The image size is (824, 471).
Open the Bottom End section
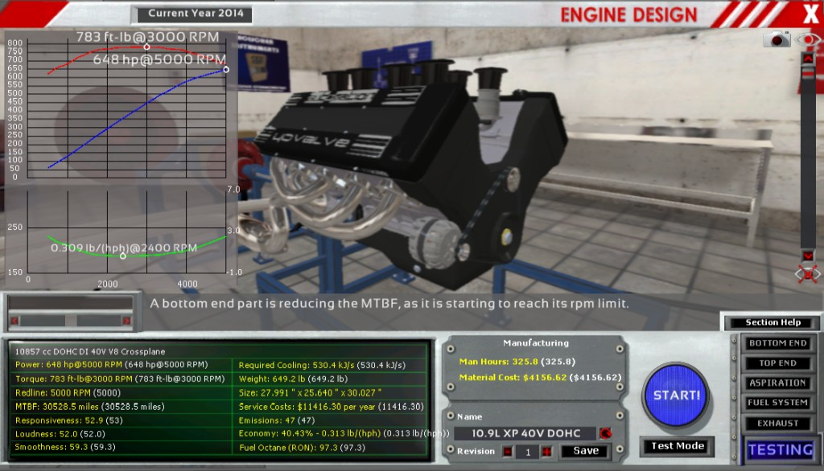click(777, 343)
